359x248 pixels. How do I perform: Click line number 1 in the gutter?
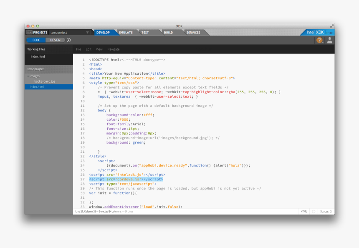click(x=83, y=60)
